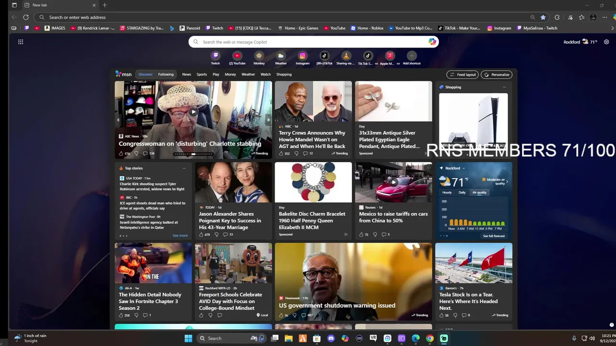616x346 pixels.
Task: Open the Fortnite Chapter 3 hidden detail article
Action: [150, 301]
